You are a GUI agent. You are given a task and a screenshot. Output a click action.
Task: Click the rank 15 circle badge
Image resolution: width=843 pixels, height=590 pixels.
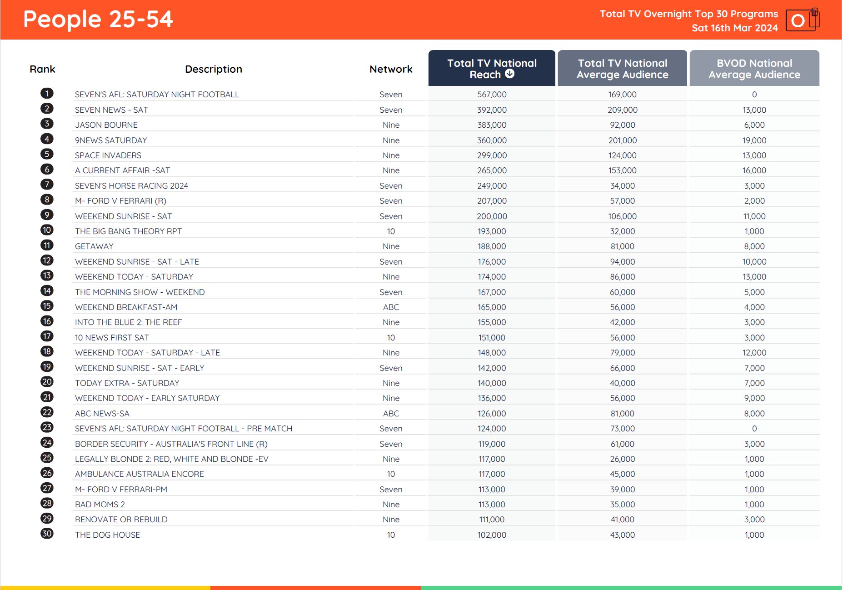(x=47, y=306)
